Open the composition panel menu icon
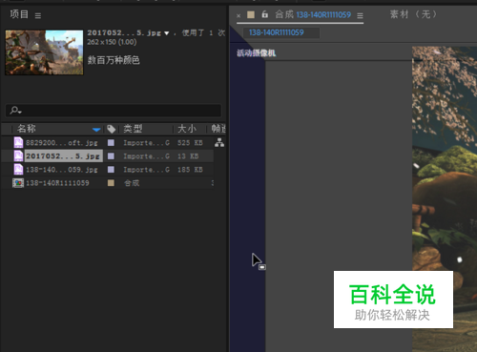The image size is (477, 352). pyautogui.click(x=360, y=15)
